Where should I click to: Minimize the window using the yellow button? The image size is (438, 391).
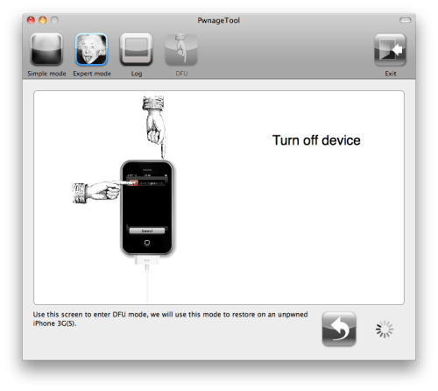[x=43, y=20]
